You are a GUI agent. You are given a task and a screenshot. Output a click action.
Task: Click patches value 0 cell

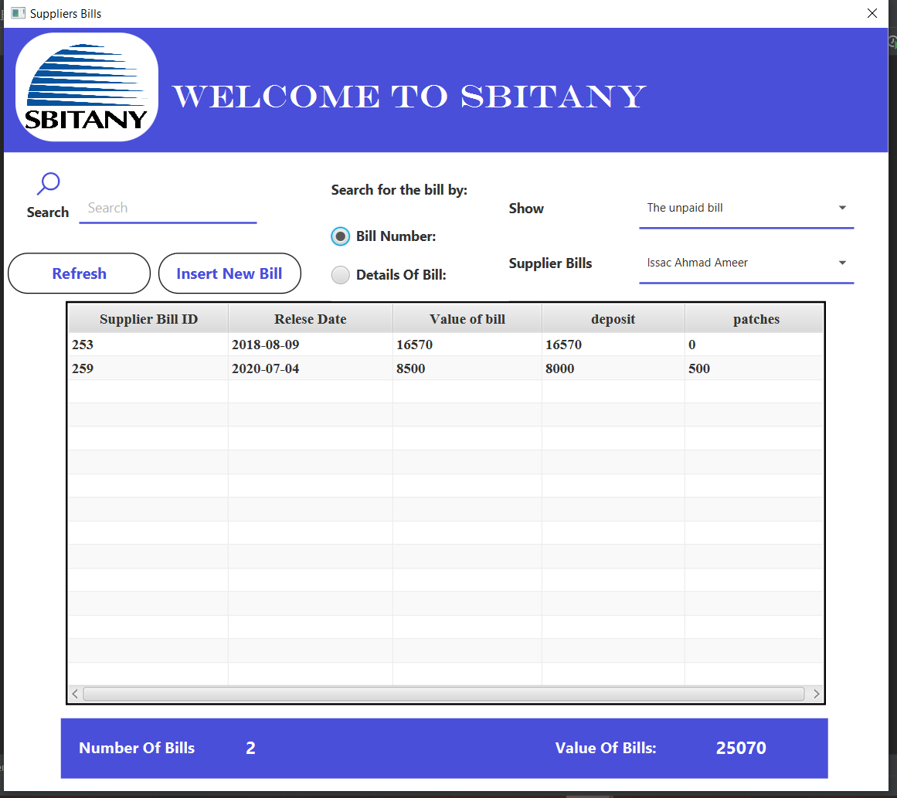click(754, 345)
